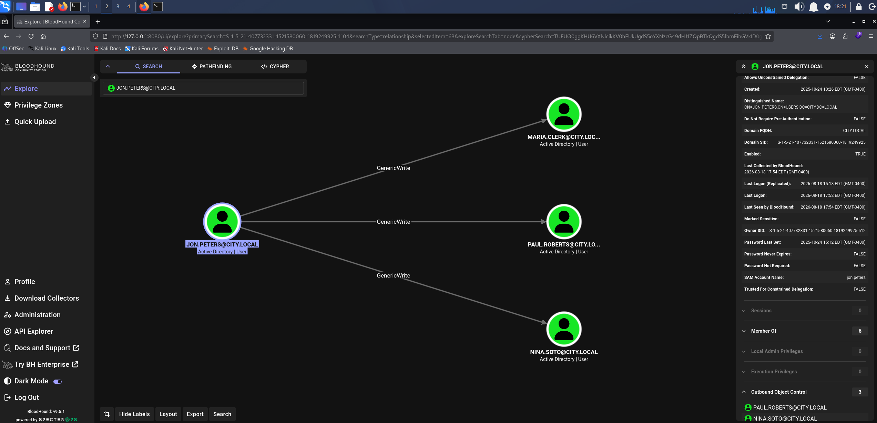877x423 pixels.
Task: Open Administration page
Action: pos(46,315)
